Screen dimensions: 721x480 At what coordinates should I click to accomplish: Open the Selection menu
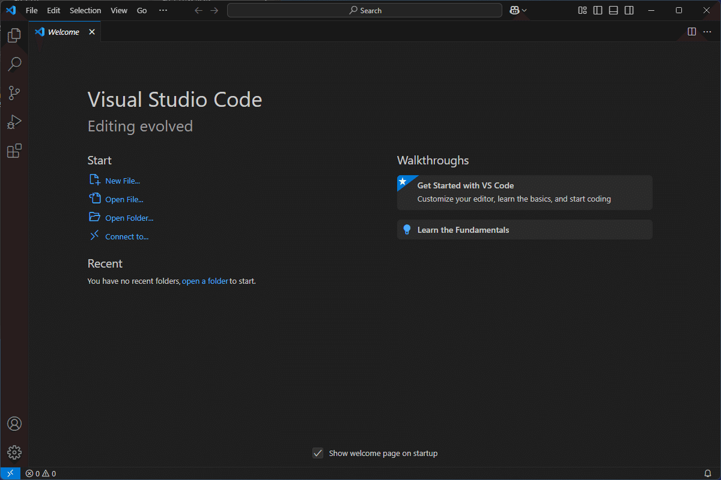(85, 10)
